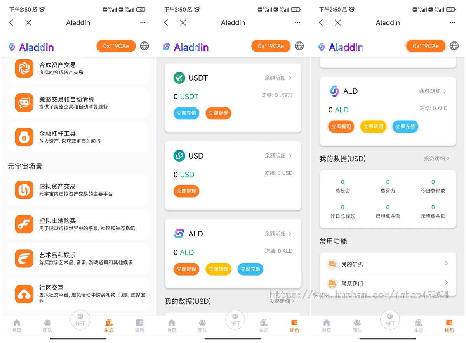Image resolution: width=466 pixels, height=343 pixels.
Task: Click 总投资 value in right screen
Action: 343,182
